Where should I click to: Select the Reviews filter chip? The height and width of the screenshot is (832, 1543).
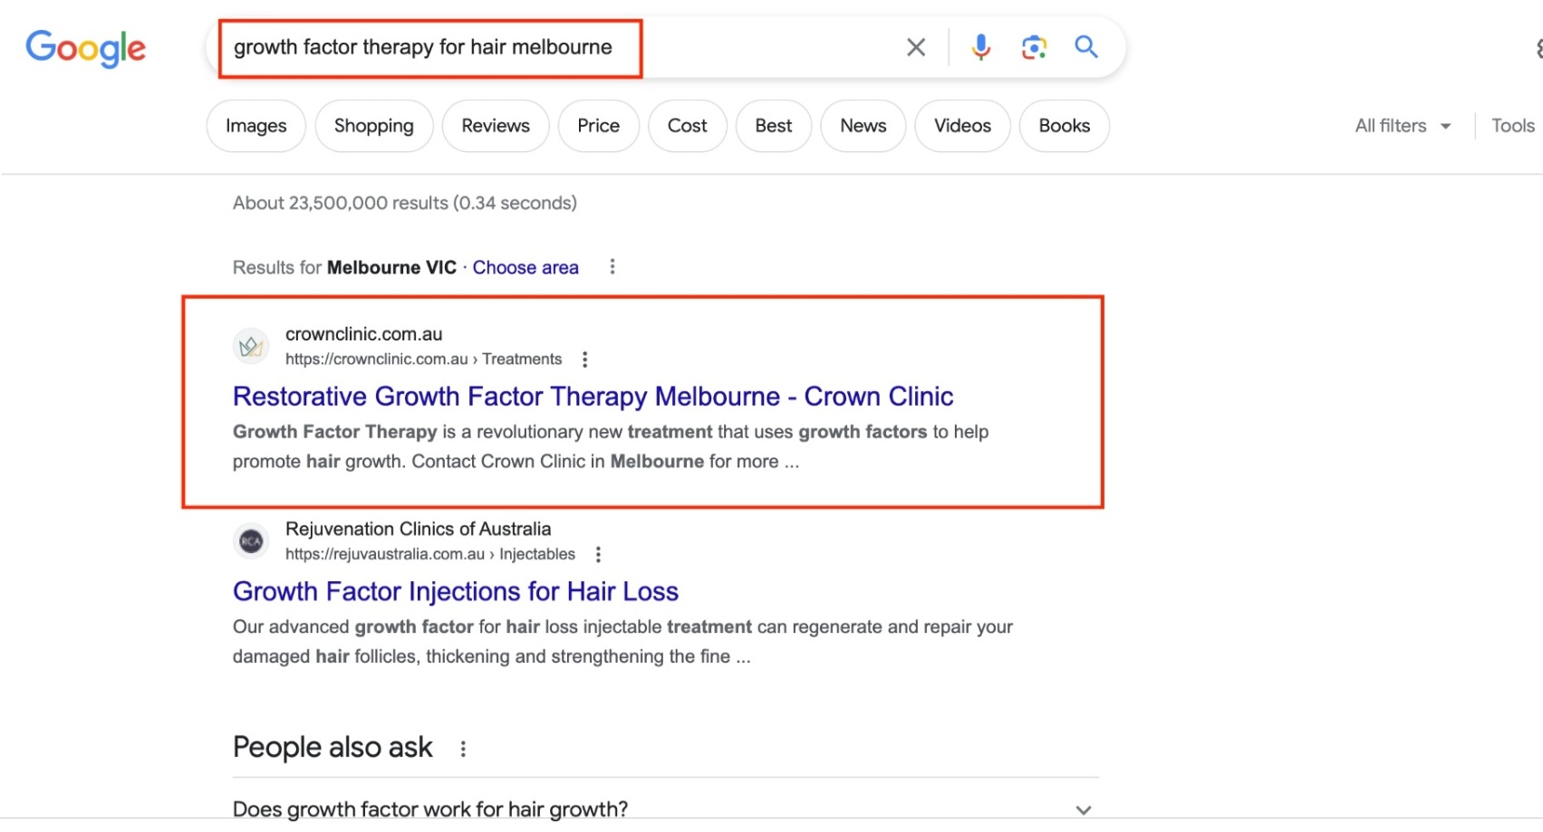(496, 126)
